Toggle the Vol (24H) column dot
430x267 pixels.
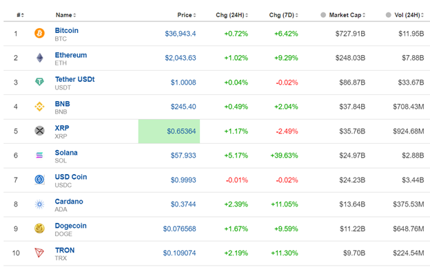pyautogui.click(x=389, y=14)
